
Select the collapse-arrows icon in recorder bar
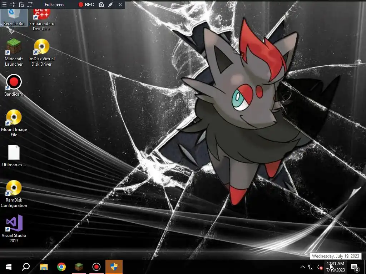coord(13,4)
